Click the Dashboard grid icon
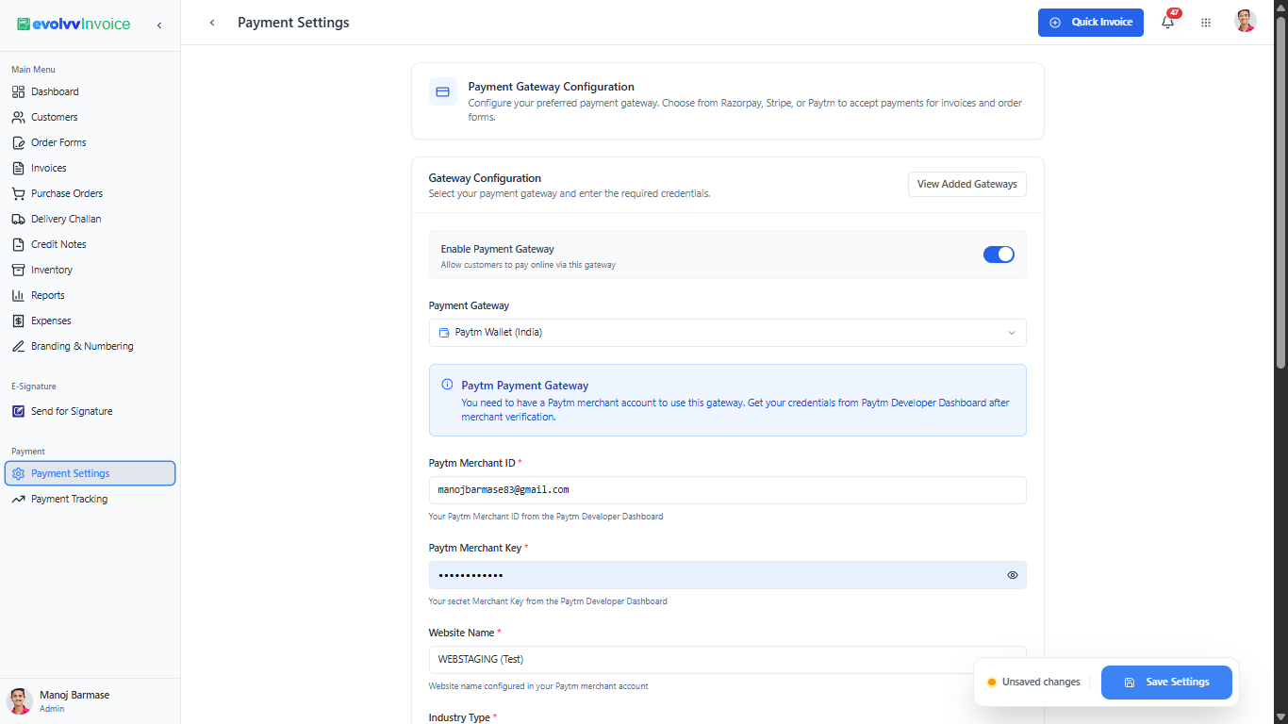The width and height of the screenshot is (1288, 724). [18, 91]
